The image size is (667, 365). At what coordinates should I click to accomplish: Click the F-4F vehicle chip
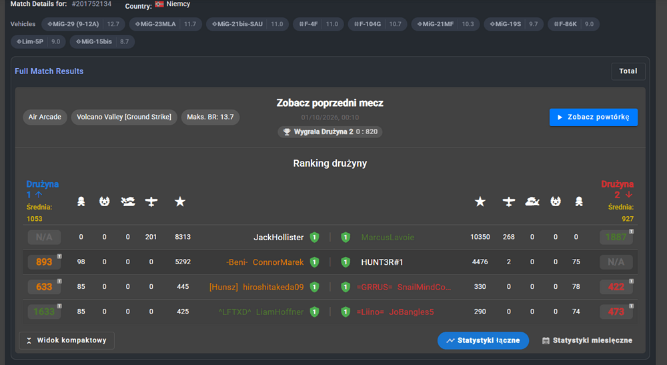[319, 24]
